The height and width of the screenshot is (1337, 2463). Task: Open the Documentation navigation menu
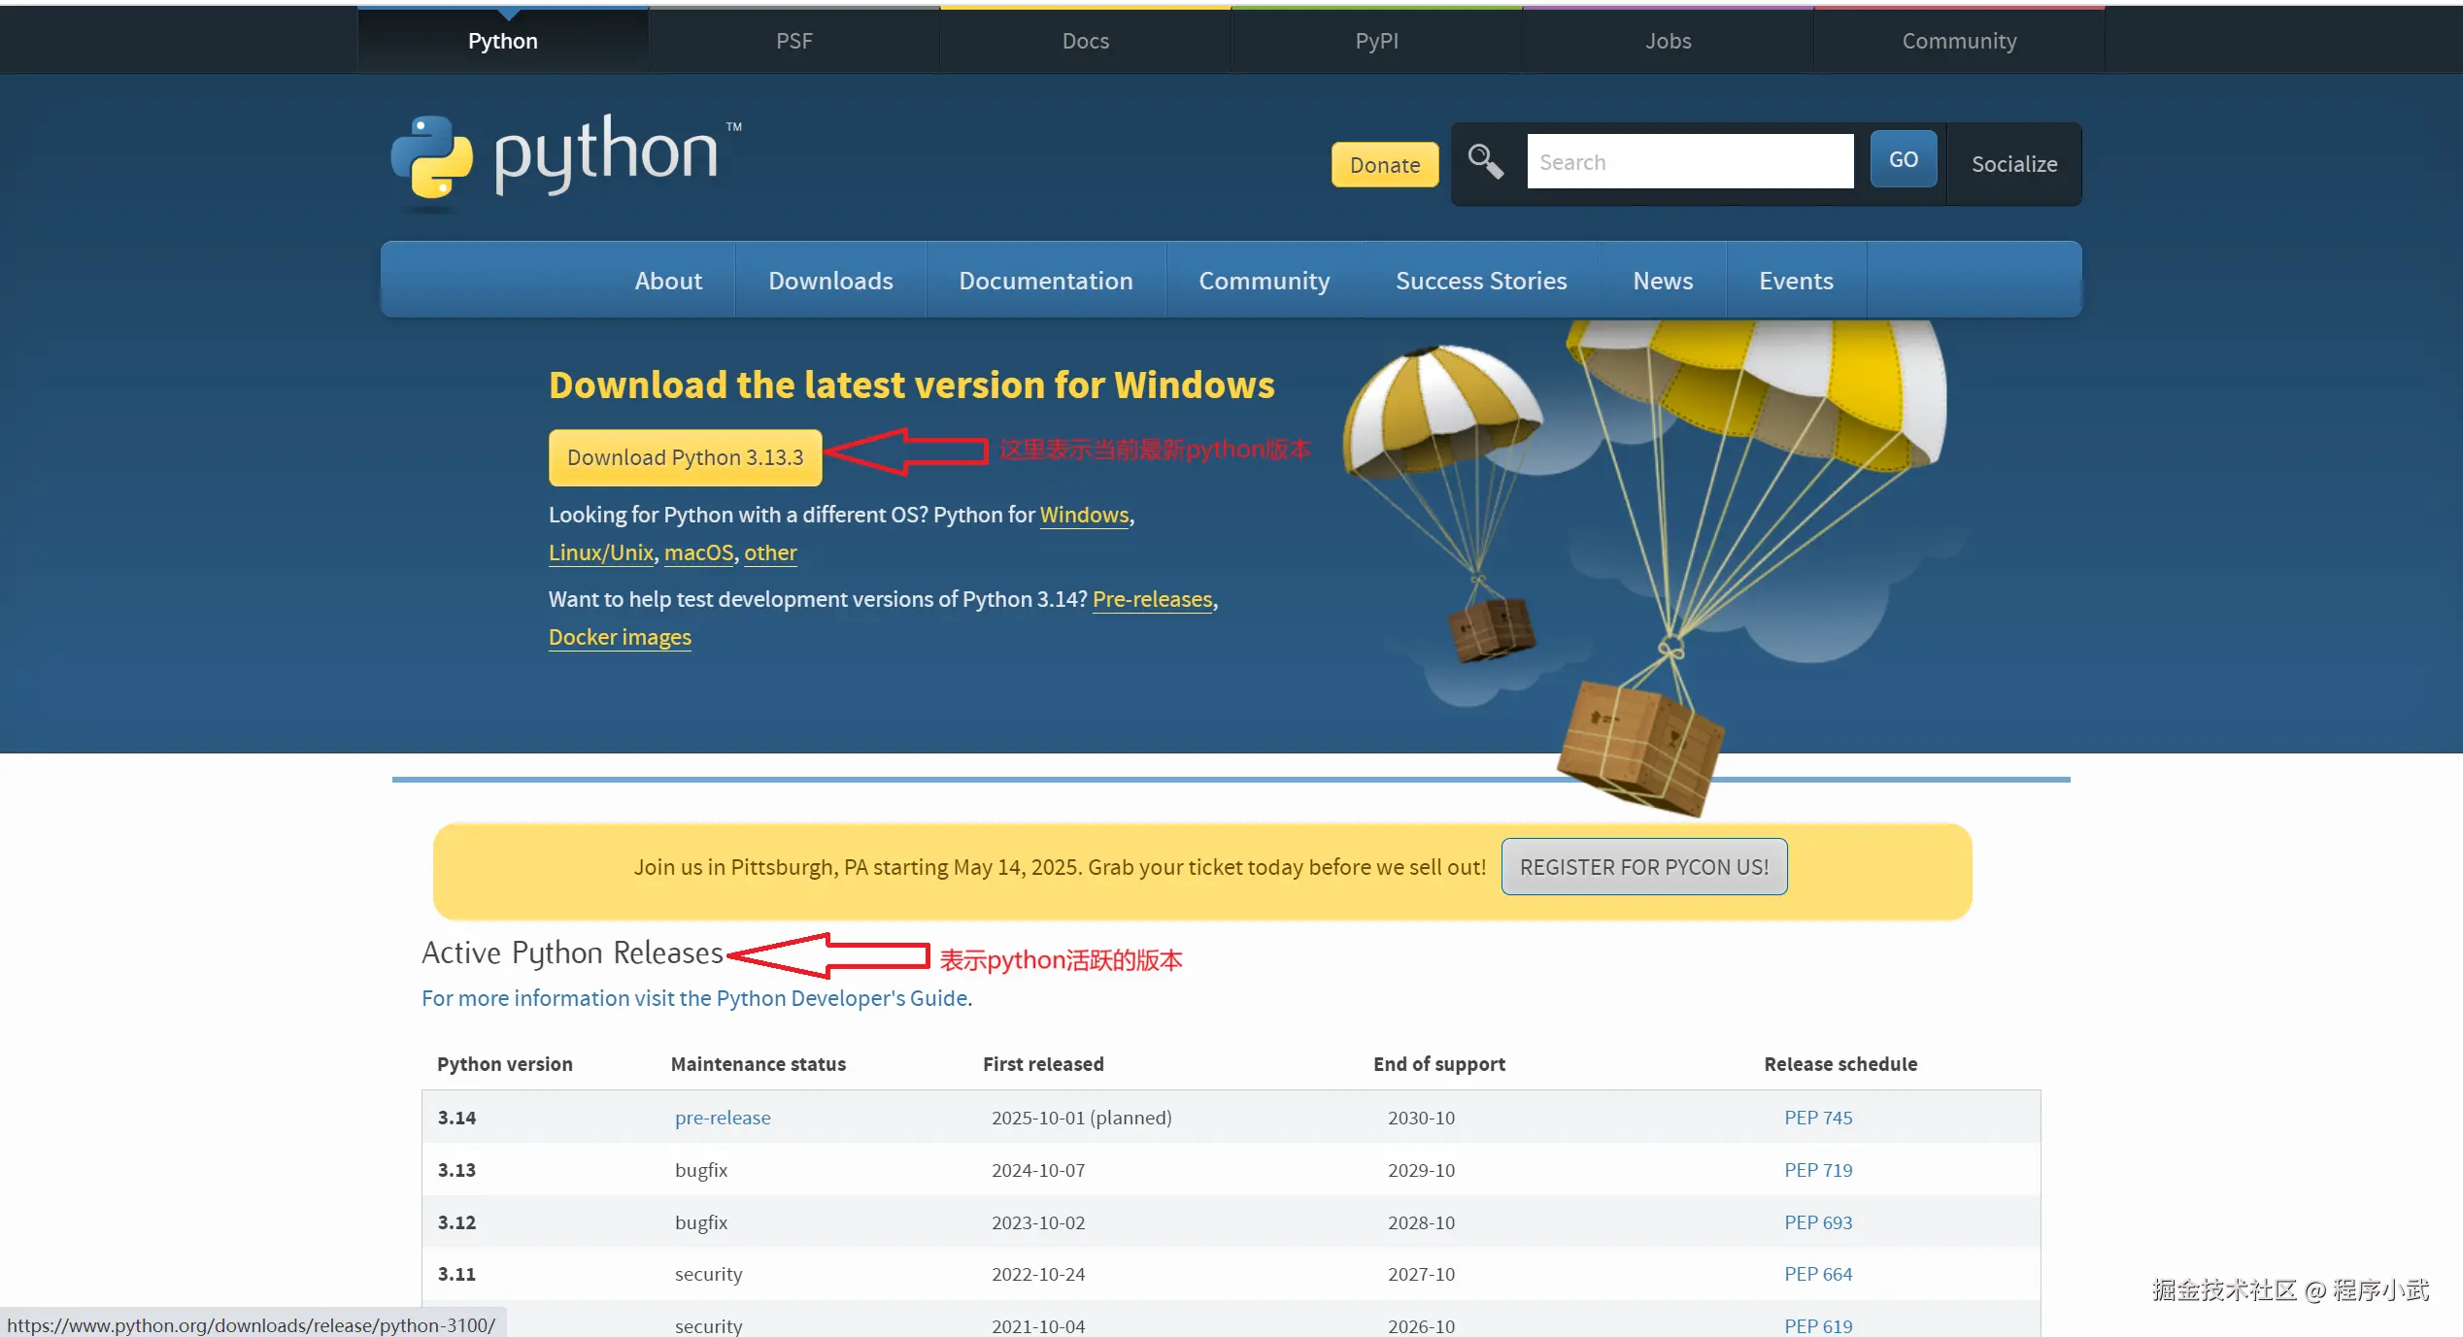(1045, 281)
